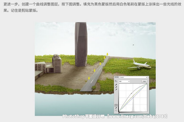Open the Curves preset dropdown showing Custom
The image size is (184, 122).
click(133, 77)
